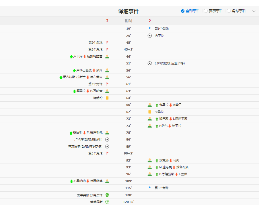Screen dimensions: 261x205
Task: Click the 时间 column header
Action: tap(128, 21)
